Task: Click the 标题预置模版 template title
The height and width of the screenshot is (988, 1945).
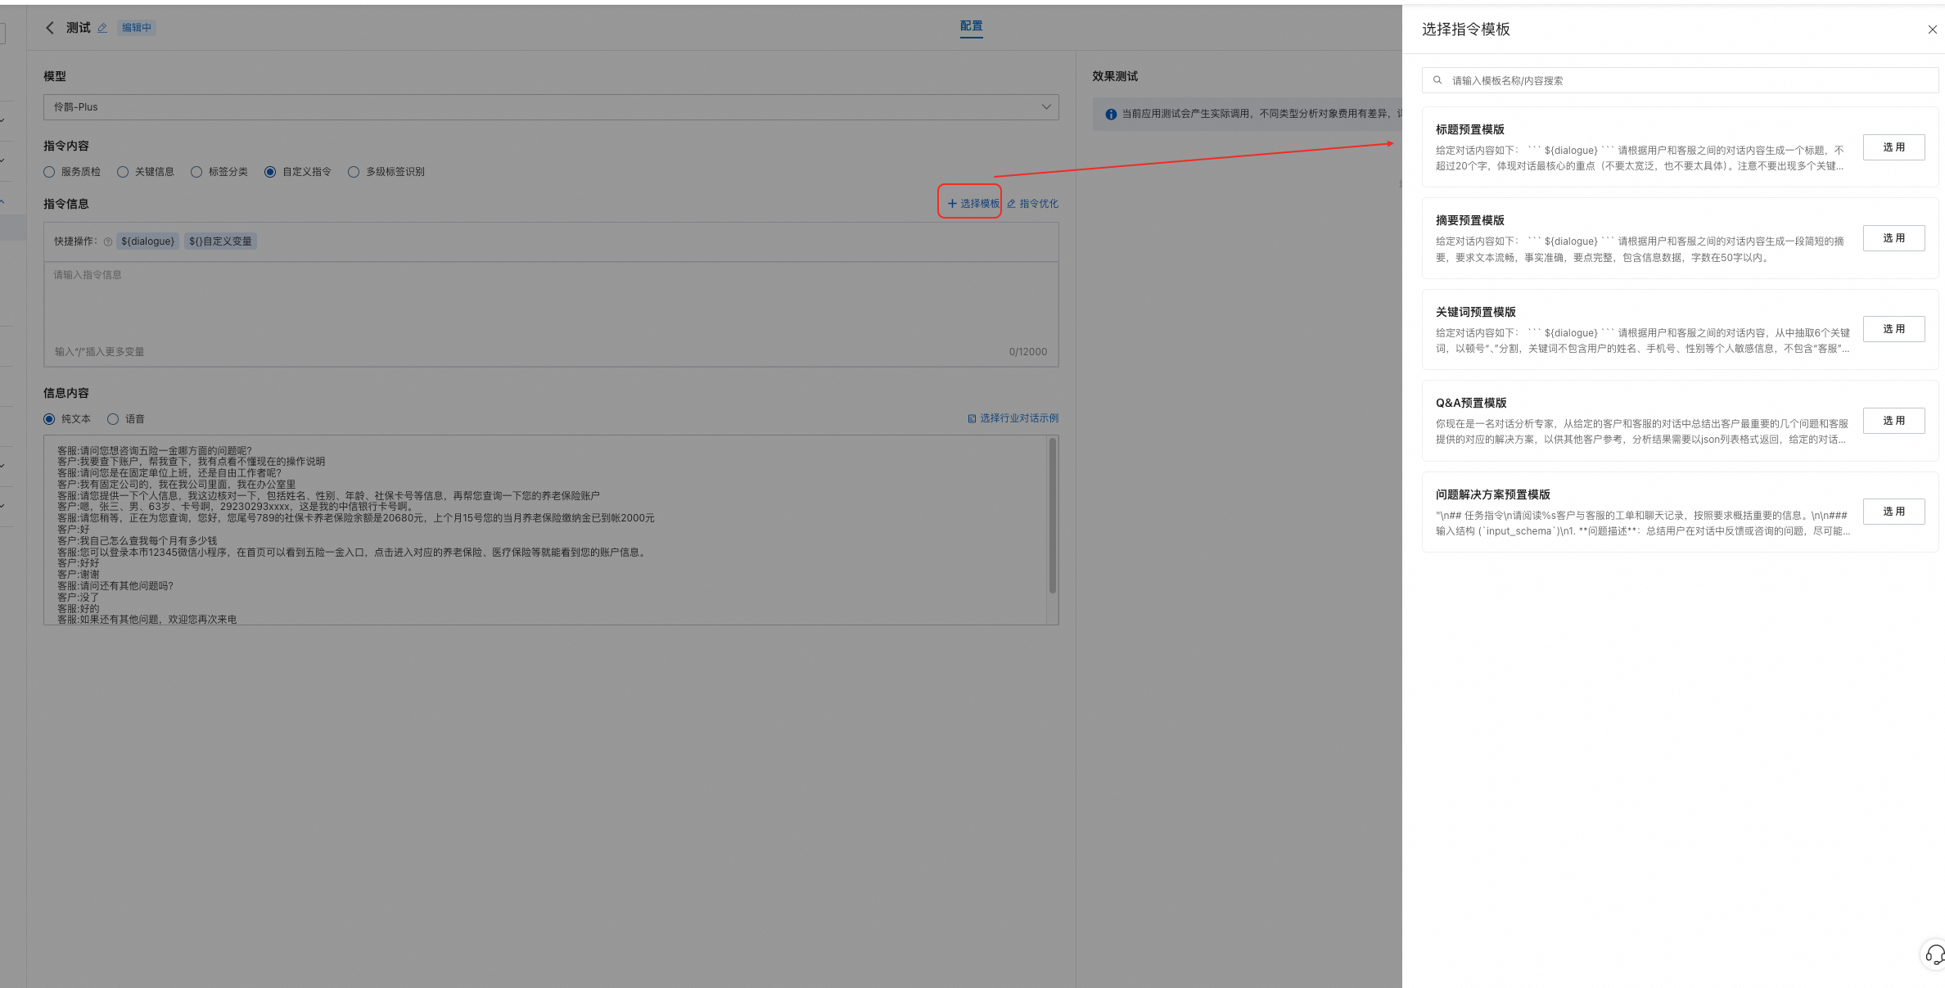Action: (1470, 129)
